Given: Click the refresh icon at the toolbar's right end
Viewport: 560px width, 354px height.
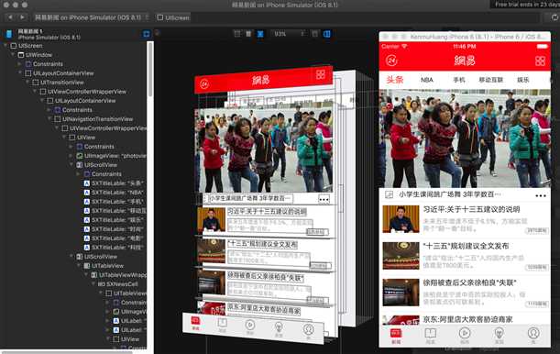Looking at the screenshot, I should point(555,17).
